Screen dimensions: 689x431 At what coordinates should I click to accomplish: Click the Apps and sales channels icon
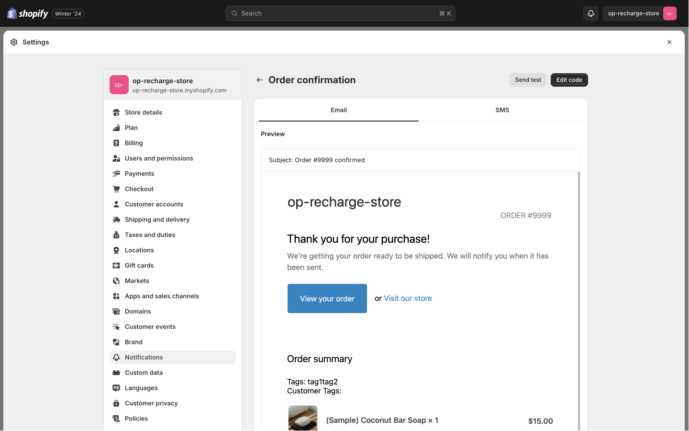tap(116, 296)
